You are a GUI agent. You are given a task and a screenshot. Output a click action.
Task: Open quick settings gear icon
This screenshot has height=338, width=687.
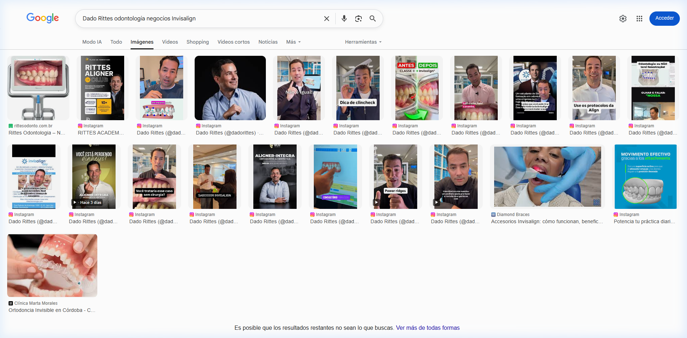point(623,19)
